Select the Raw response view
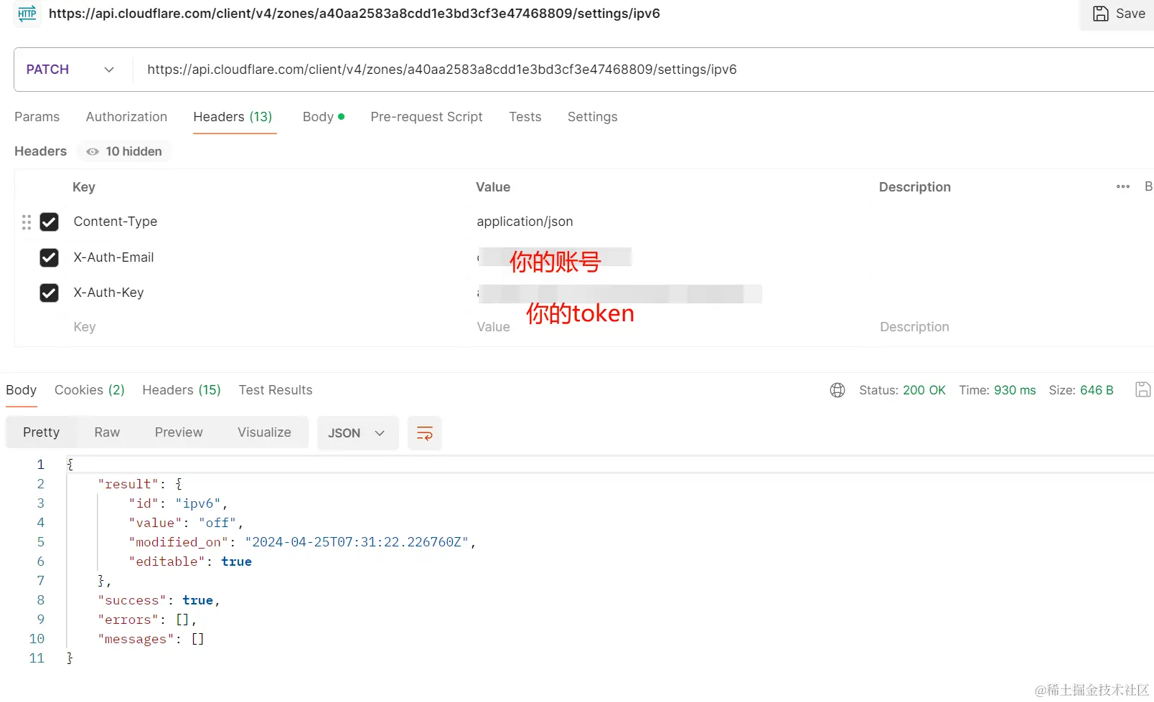Screen dimensions: 1154x702 pyautogui.click(x=107, y=432)
